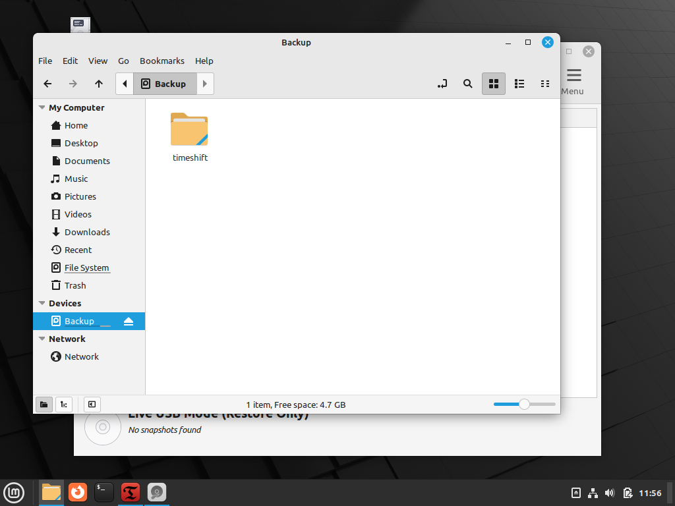Switch to list view
Screen dimensions: 675x506
519,84
